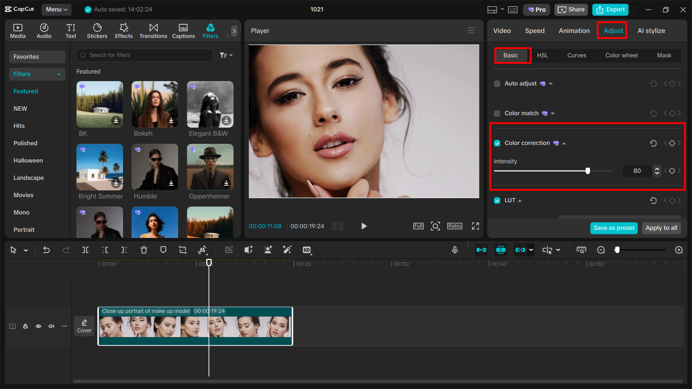Screen dimensions: 692x389
Task: Click Save as preset
Action: click(614, 228)
